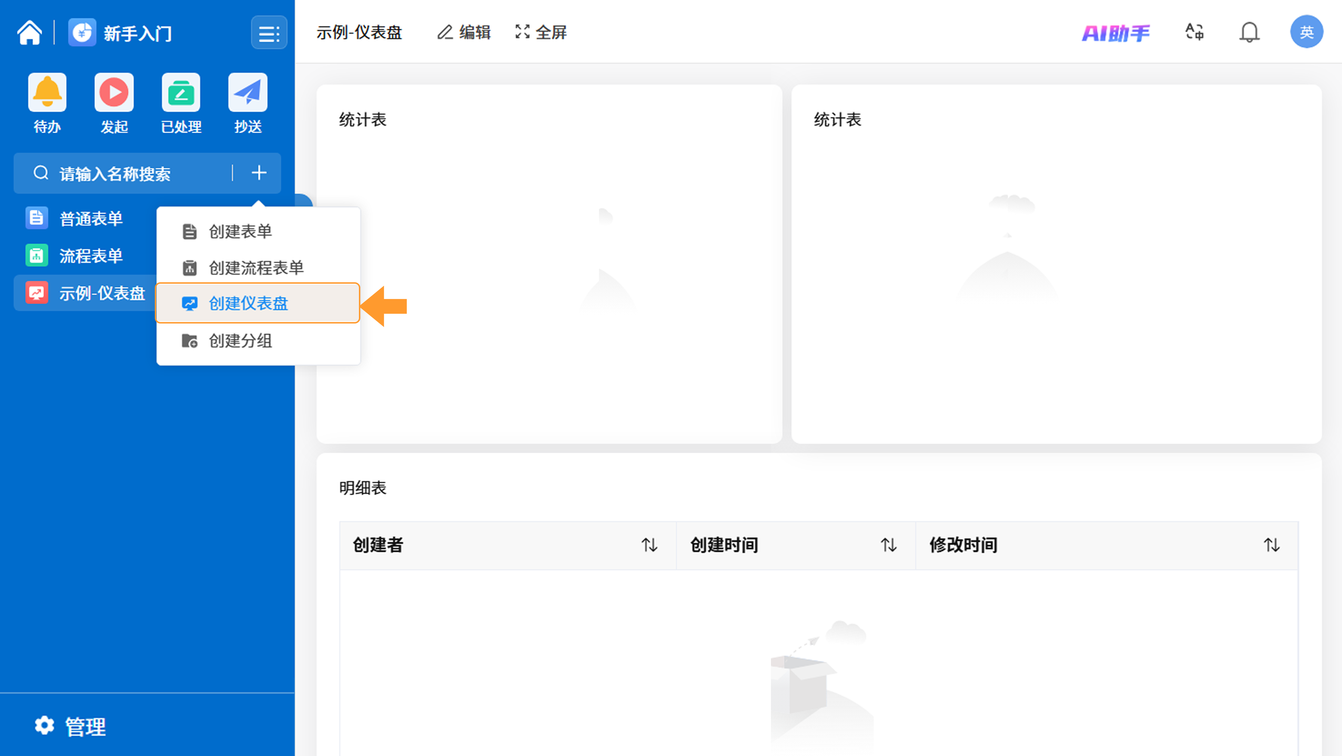
Task: Click the 示例-仪表盘 page title
Action: pos(360,32)
